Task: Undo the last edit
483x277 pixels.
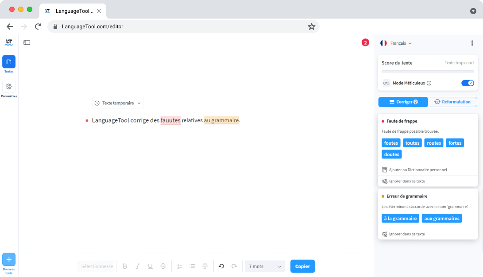Action: (221, 266)
